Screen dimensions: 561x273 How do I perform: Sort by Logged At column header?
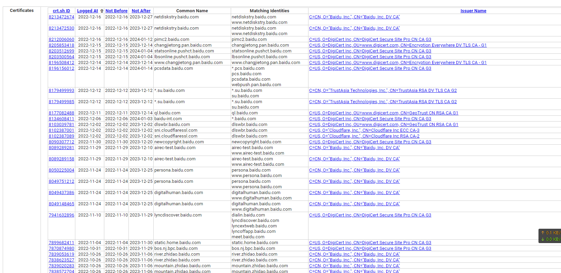click(88, 11)
